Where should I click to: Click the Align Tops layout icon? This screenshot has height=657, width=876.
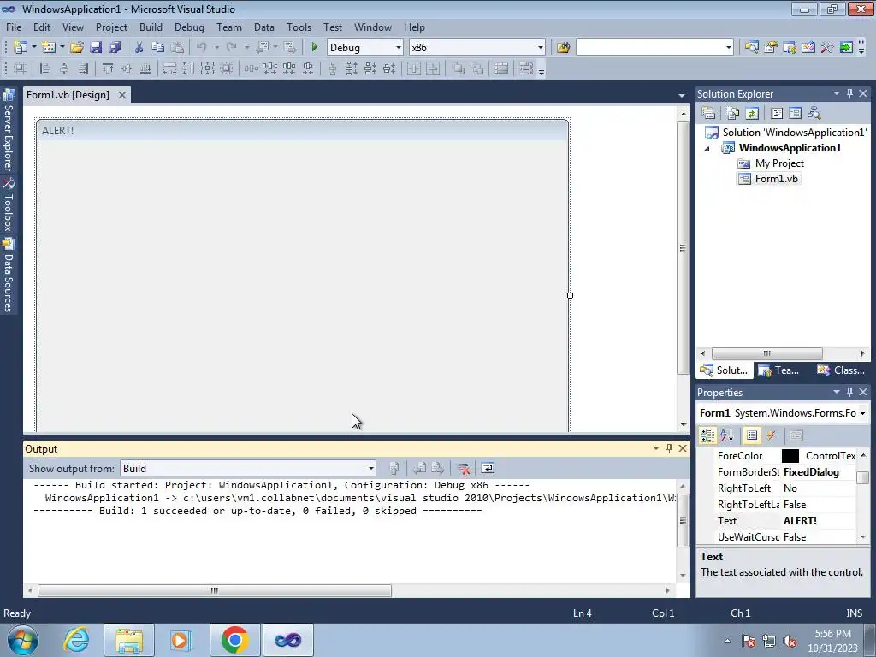(107, 68)
